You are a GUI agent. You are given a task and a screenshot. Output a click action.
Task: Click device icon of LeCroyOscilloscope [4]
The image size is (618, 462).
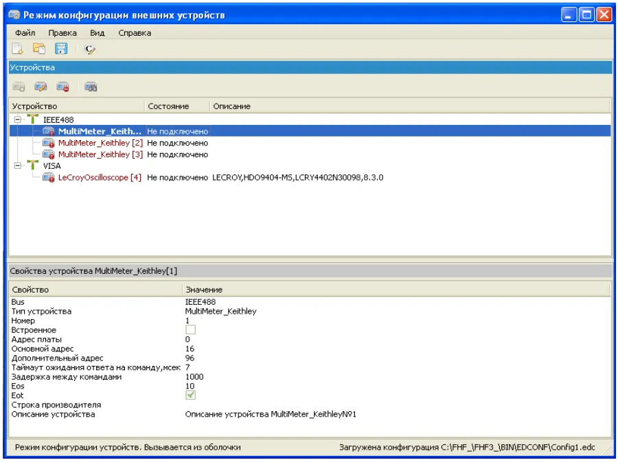(49, 178)
